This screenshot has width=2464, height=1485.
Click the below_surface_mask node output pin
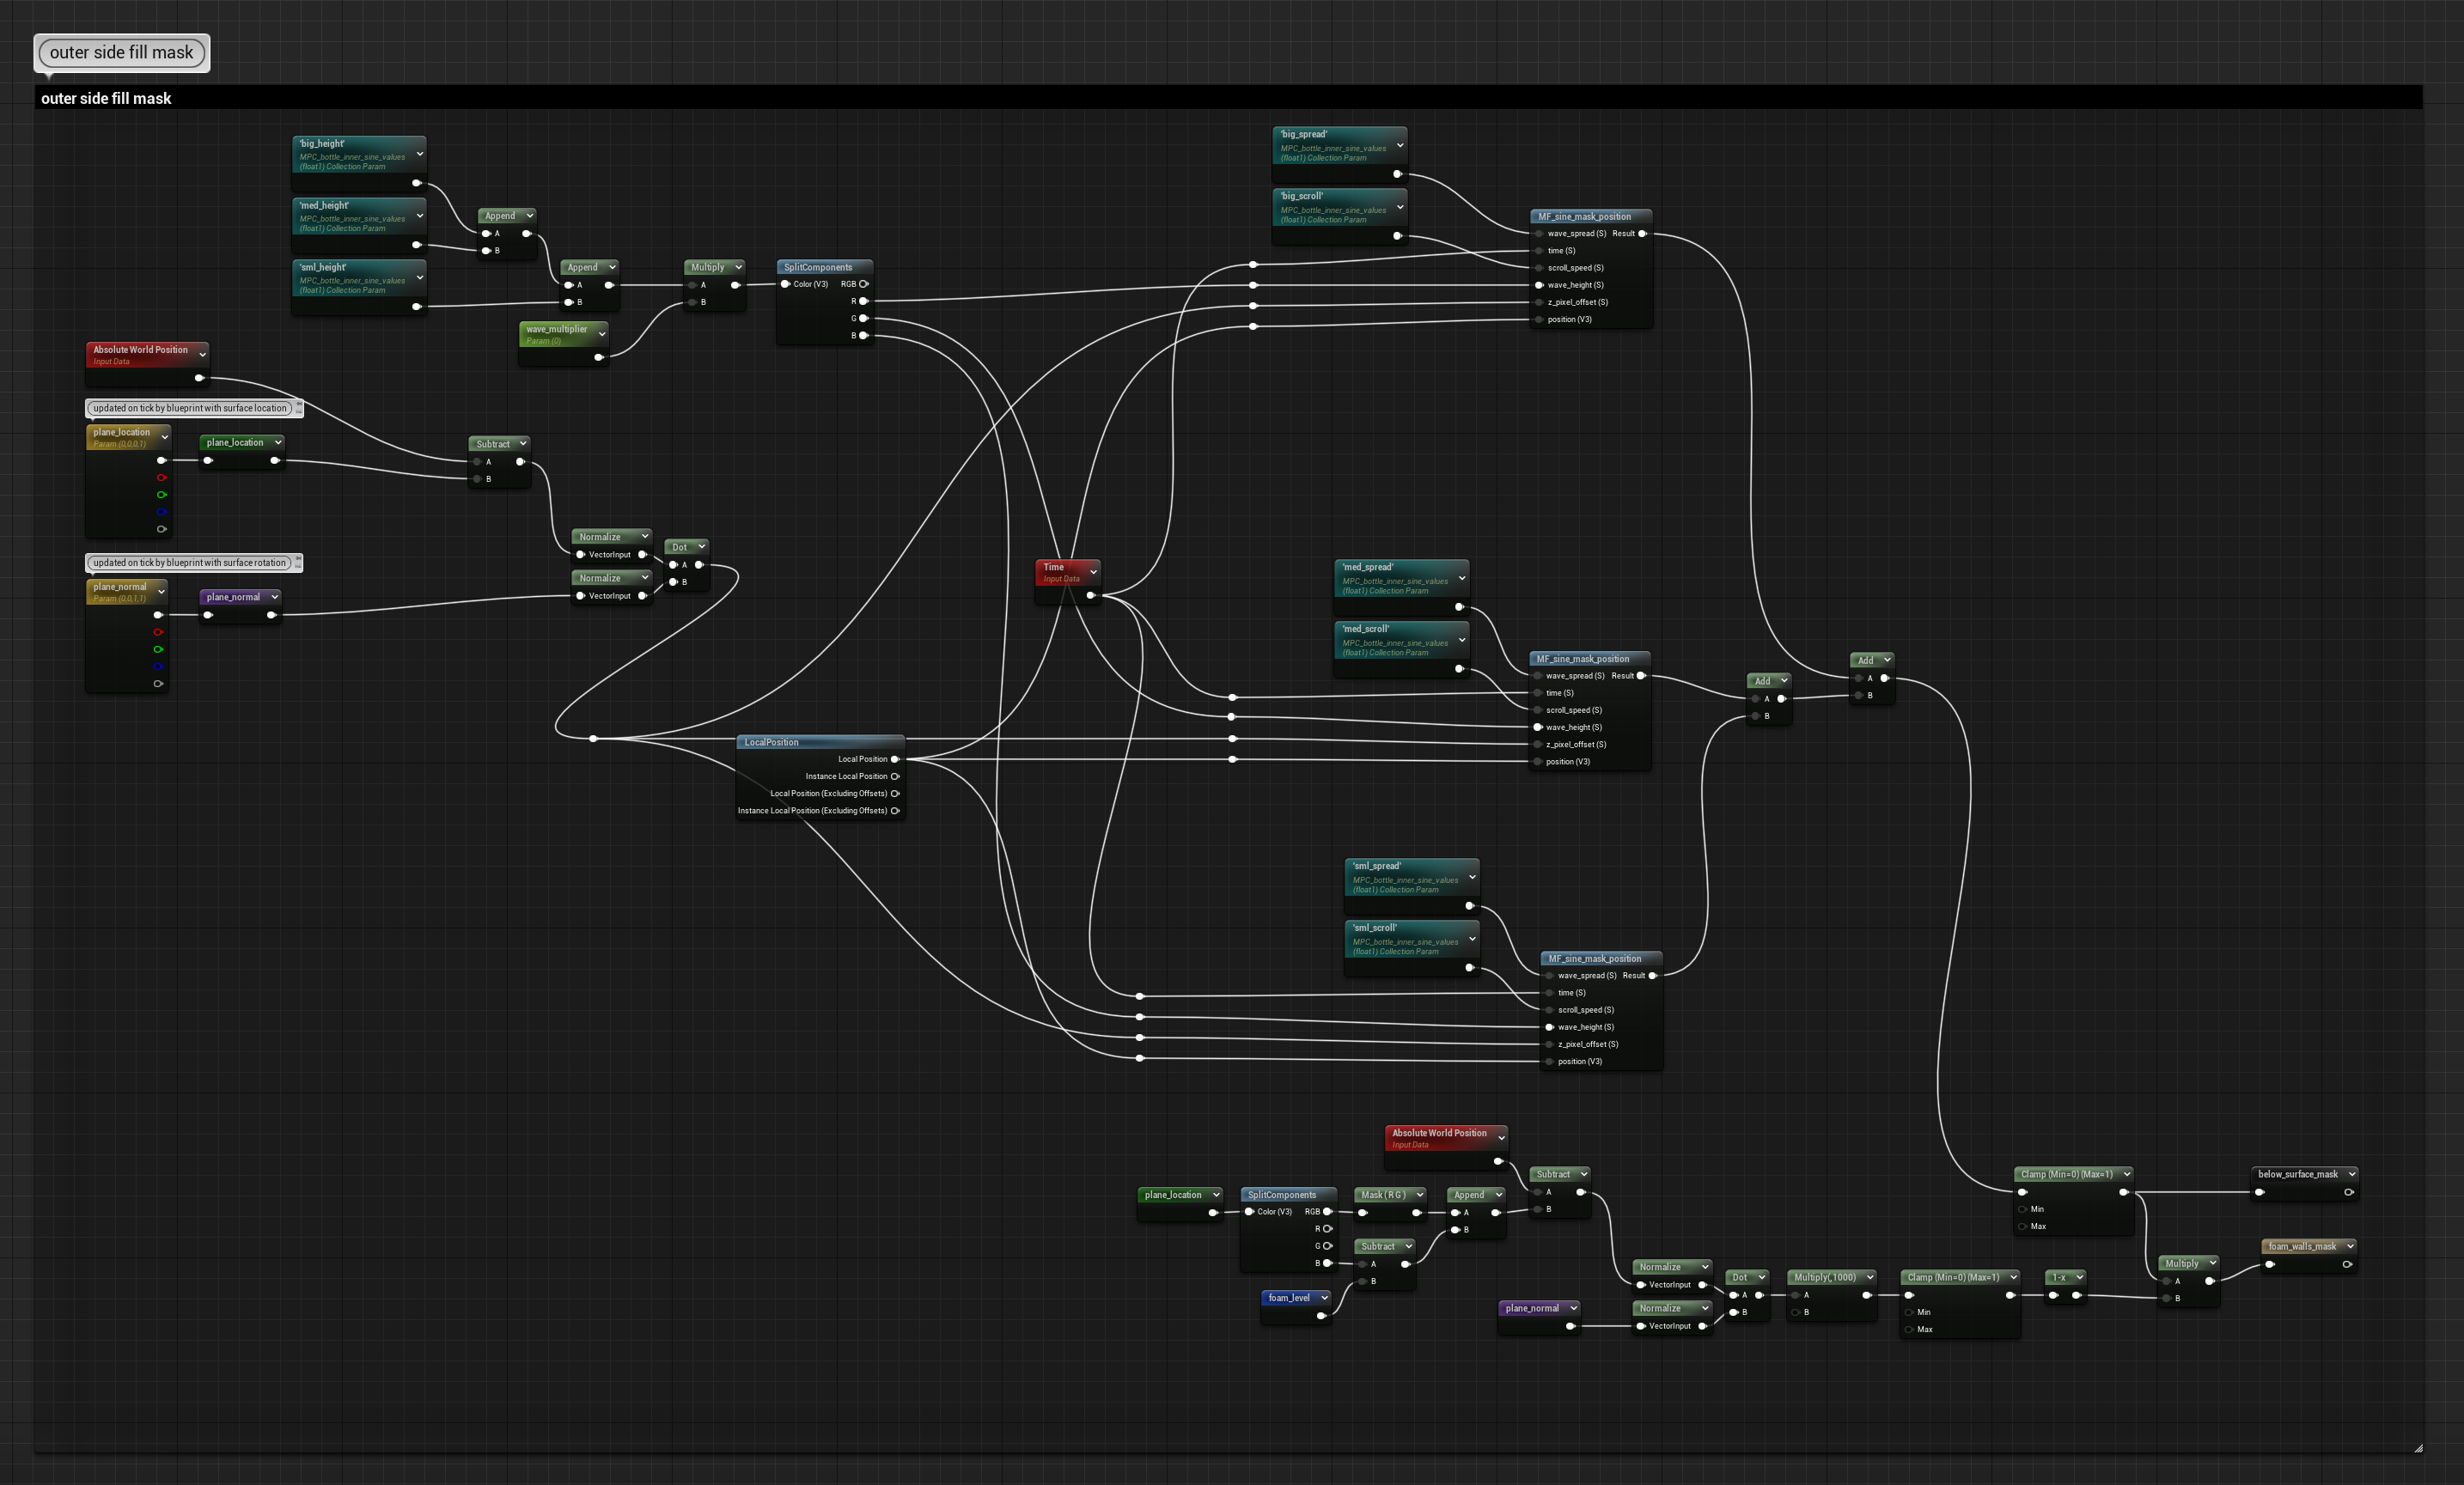pyautogui.click(x=2349, y=1191)
